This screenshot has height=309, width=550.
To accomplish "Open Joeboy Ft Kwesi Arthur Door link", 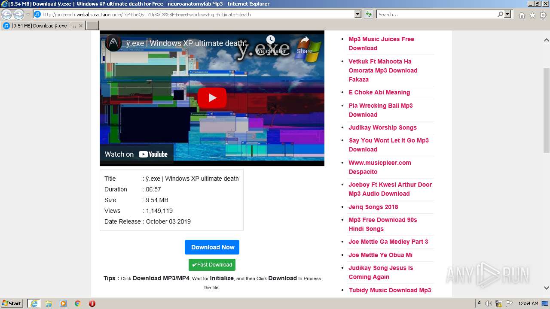I will click(x=390, y=189).
